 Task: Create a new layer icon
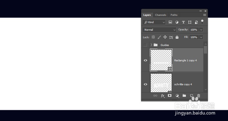click(192, 96)
